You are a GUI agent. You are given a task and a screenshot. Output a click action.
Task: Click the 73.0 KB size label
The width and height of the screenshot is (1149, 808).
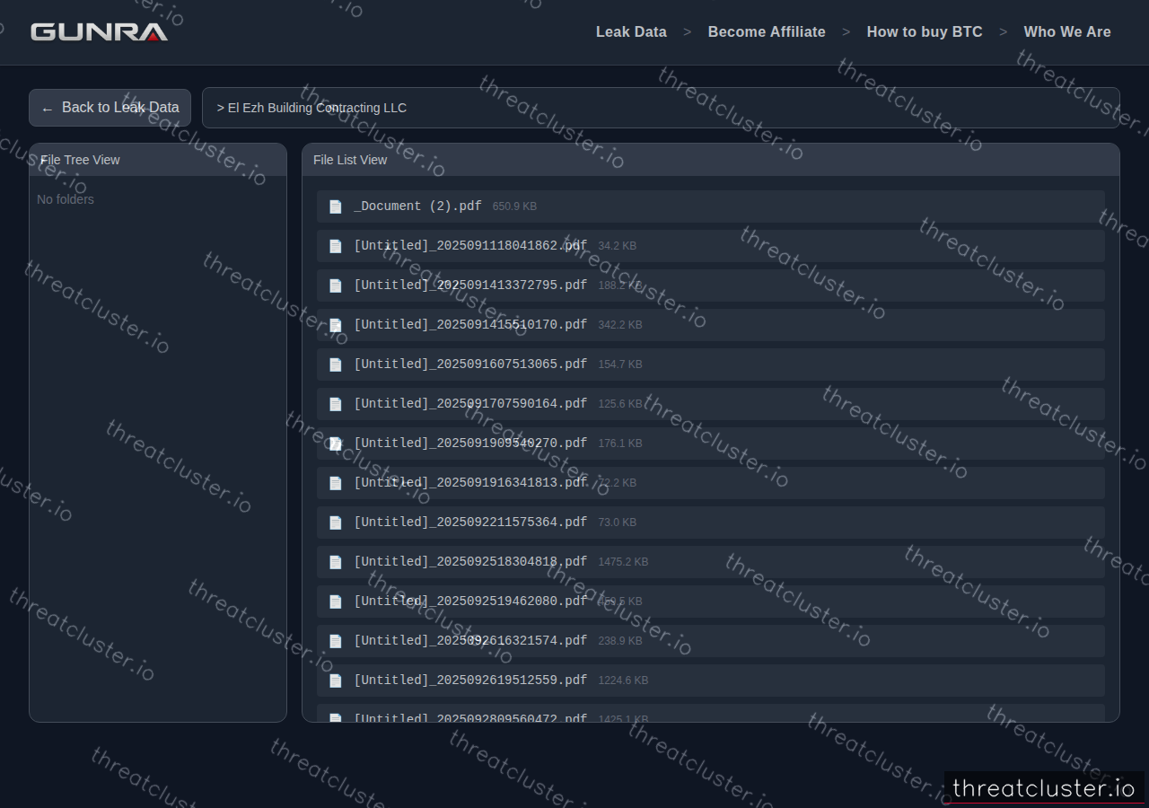[618, 523]
